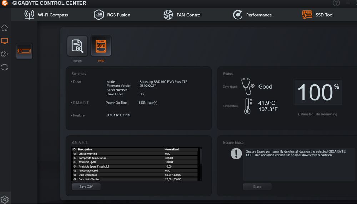The width and height of the screenshot is (357, 204).
Task: Click the ReScan drives icon
Action: 77,46
